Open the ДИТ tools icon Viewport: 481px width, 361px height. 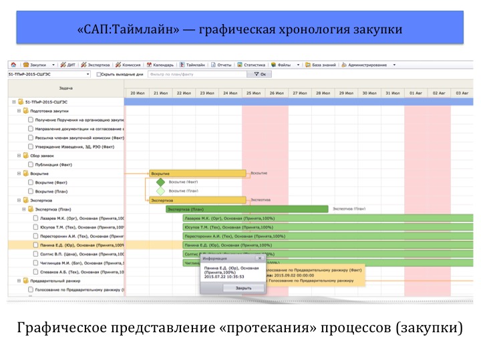[x=63, y=65]
